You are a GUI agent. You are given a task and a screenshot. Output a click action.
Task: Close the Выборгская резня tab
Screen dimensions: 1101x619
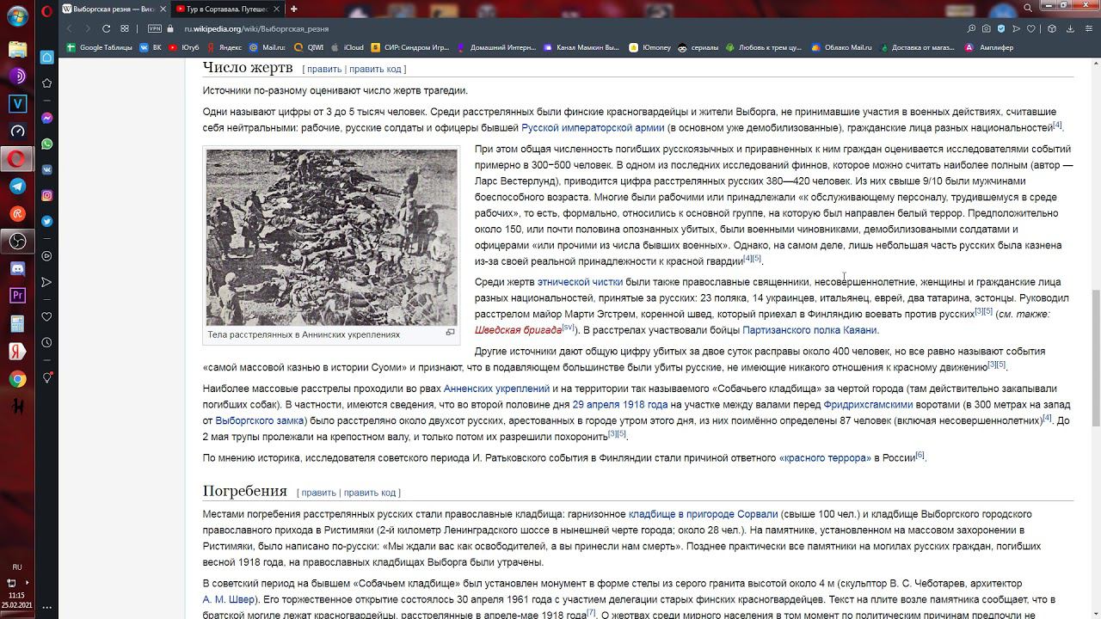tap(163, 9)
